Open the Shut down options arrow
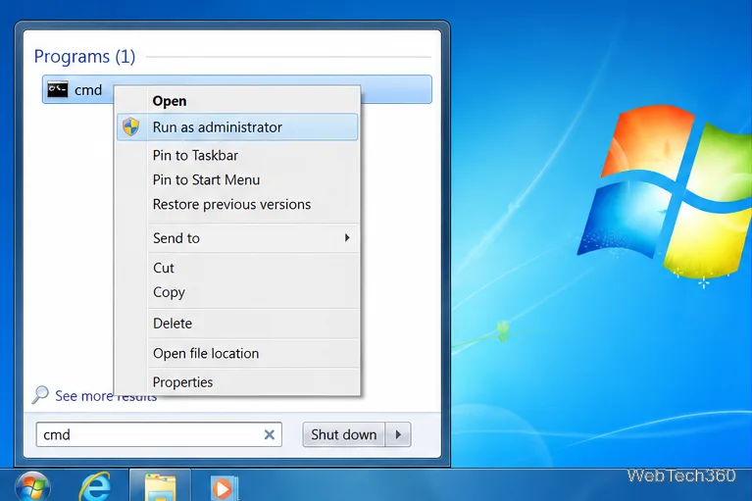Image resolution: width=752 pixels, height=501 pixels. pyautogui.click(x=398, y=434)
